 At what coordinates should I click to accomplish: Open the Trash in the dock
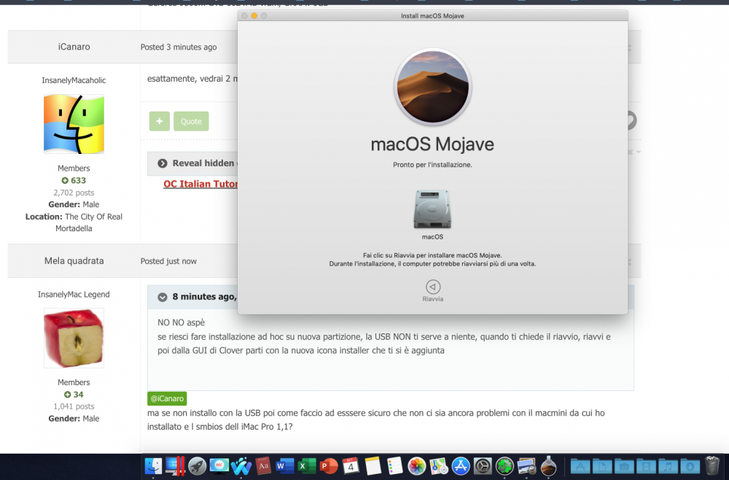click(x=712, y=465)
